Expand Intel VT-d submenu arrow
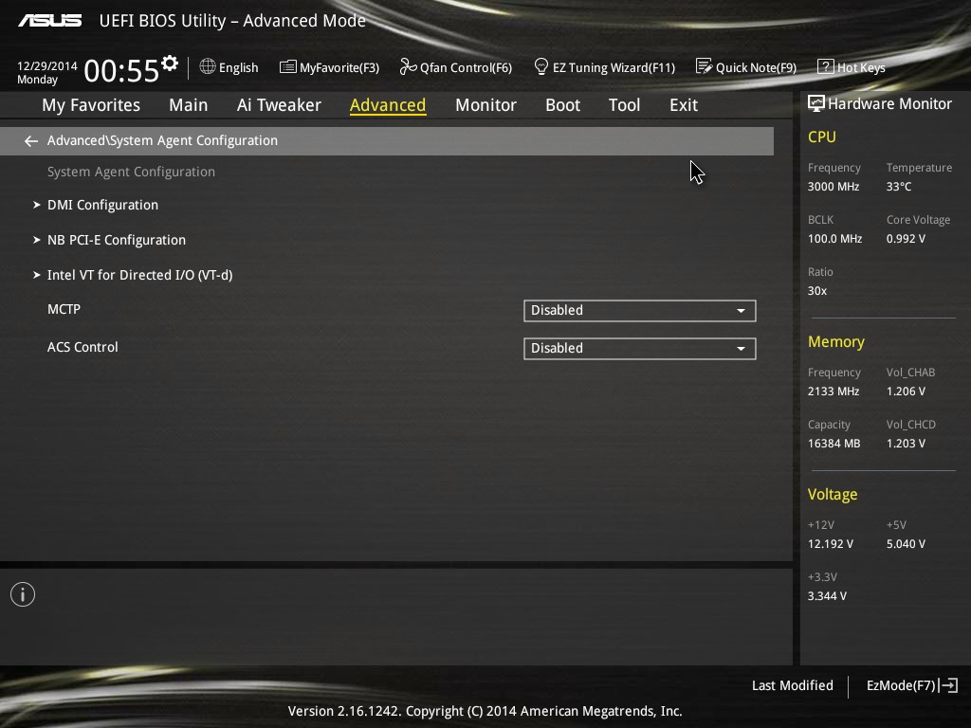Screen dimensions: 971x728 37,275
